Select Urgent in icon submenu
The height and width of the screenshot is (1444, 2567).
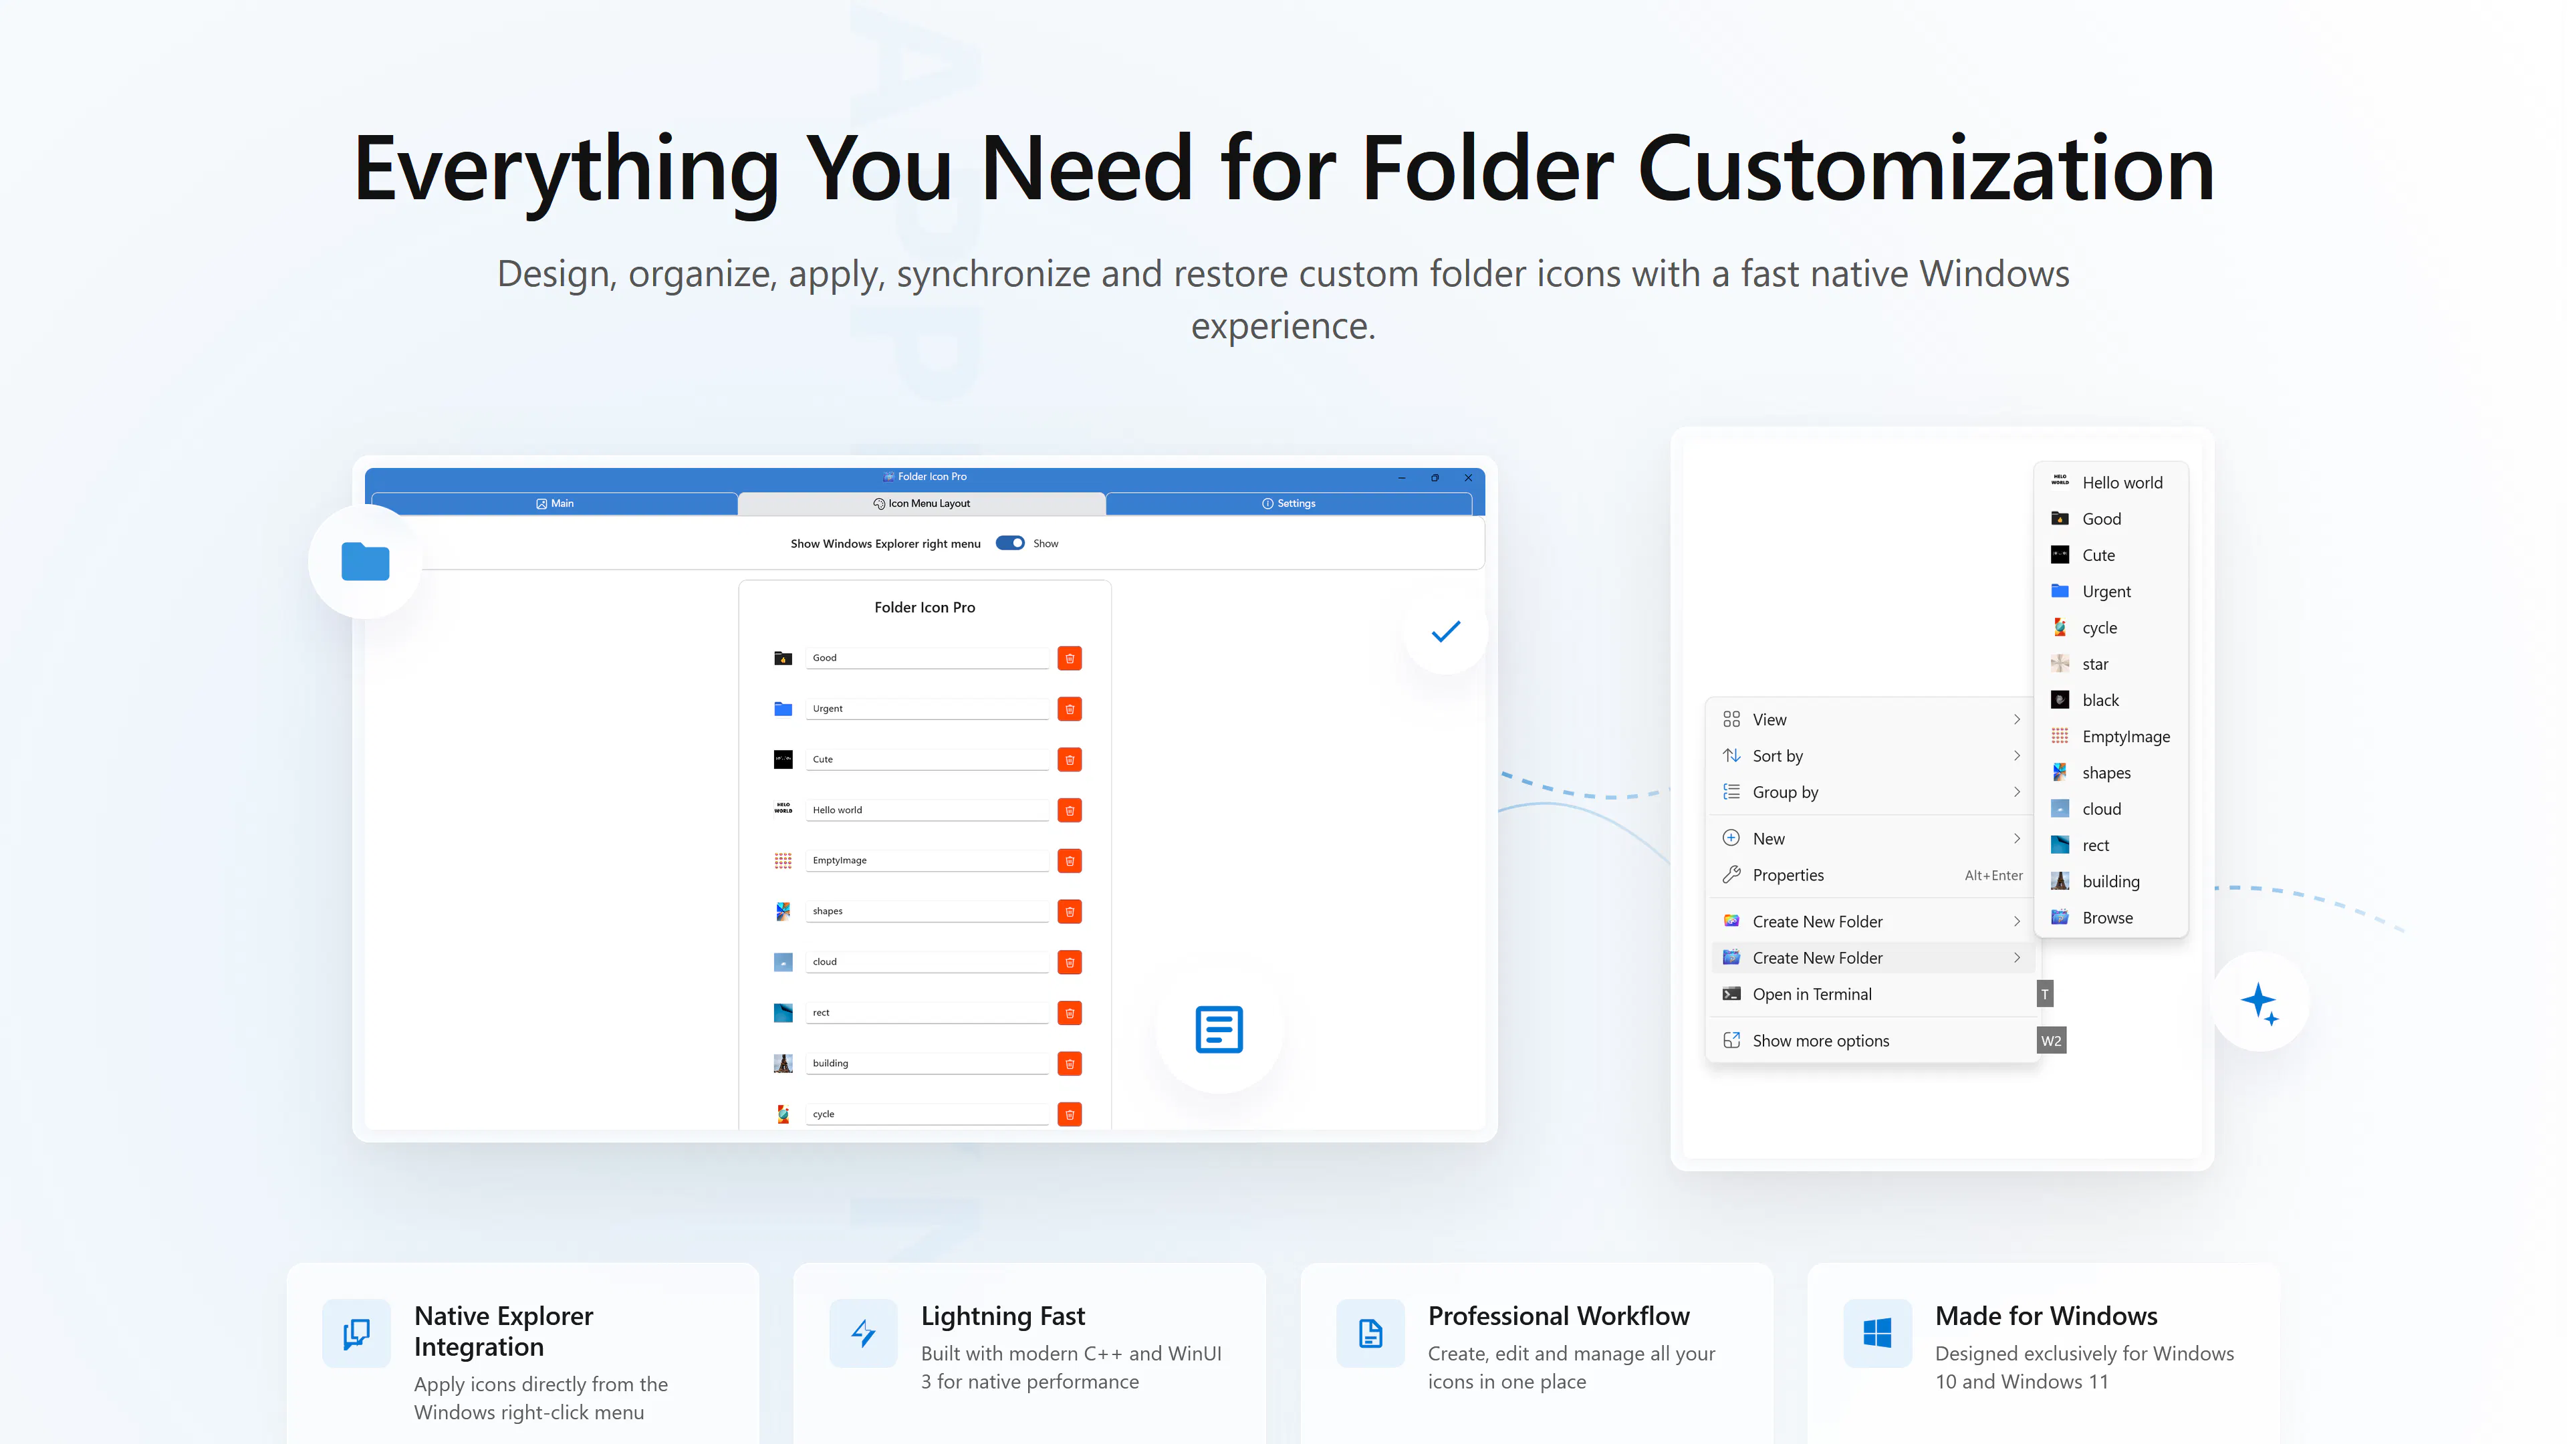tap(2110, 592)
